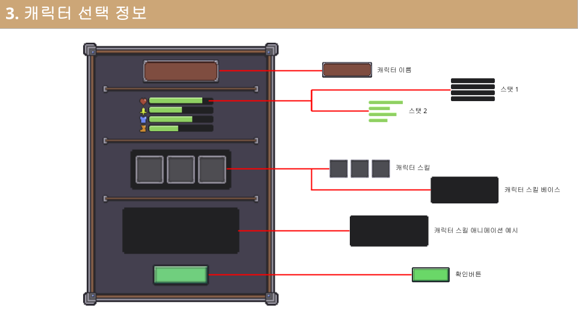Click the 스탯 1 black bars sample
This screenshot has width=578, height=325.
[x=473, y=90]
